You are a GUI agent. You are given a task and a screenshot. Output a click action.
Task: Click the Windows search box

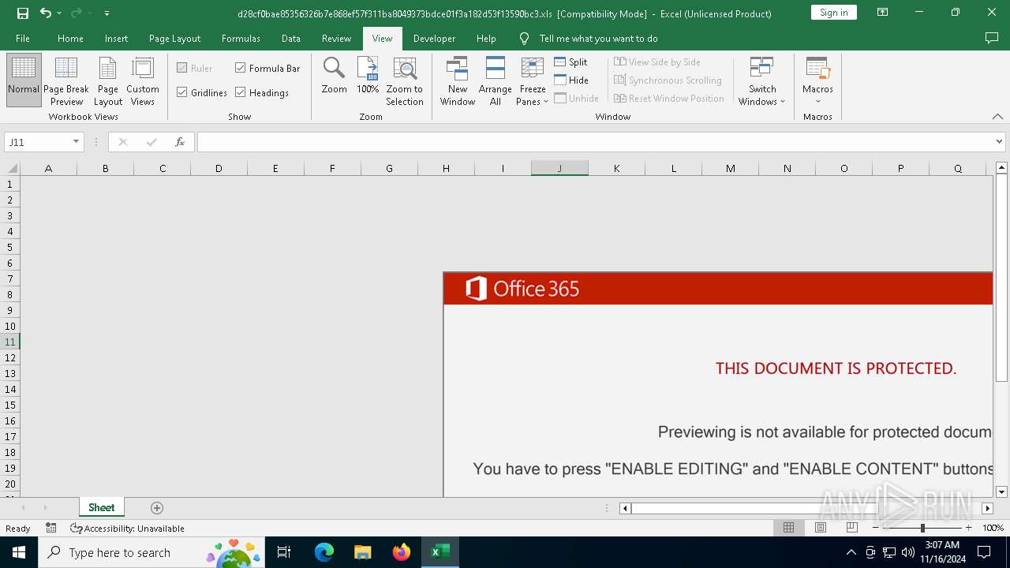[150, 552]
